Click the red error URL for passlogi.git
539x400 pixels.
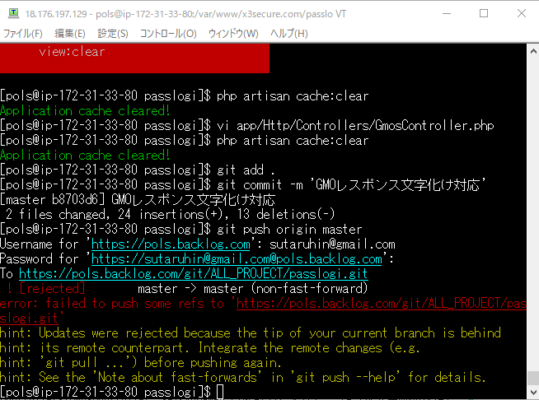coord(382,303)
